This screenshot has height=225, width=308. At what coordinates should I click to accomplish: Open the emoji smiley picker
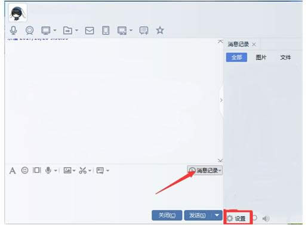click(24, 170)
